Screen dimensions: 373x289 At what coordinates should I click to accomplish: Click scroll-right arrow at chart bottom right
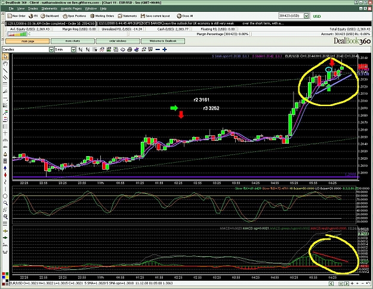(347, 284)
